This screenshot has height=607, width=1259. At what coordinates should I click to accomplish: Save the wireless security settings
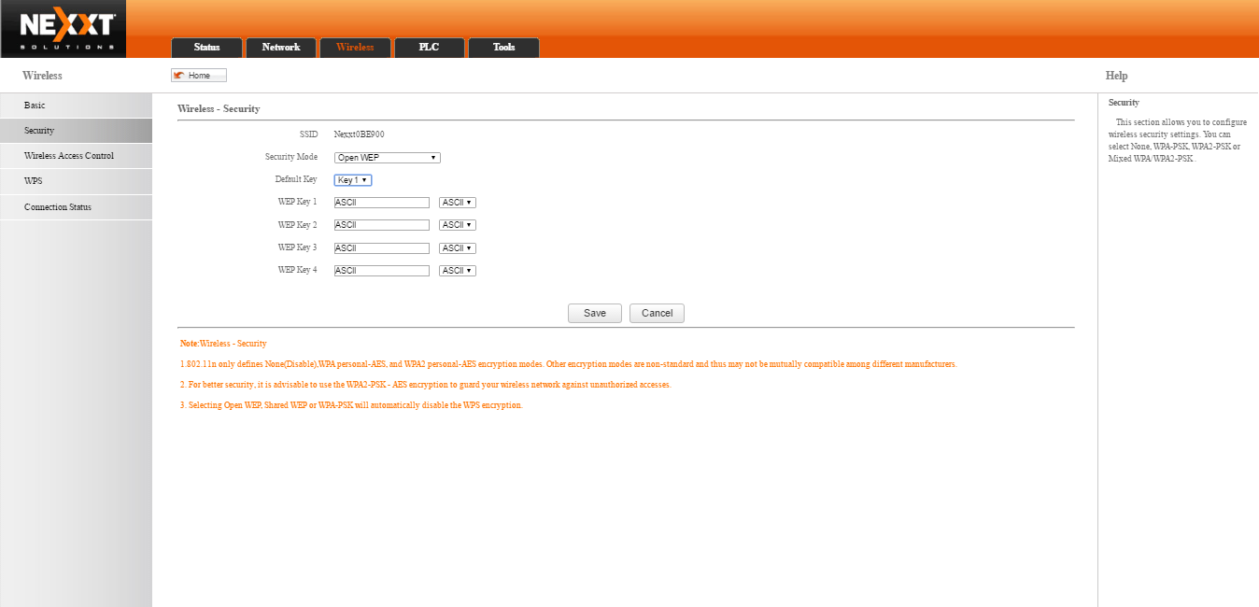[x=595, y=314]
